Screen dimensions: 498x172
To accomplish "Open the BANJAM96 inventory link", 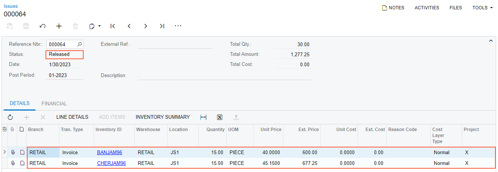I will pyautogui.click(x=109, y=152).
